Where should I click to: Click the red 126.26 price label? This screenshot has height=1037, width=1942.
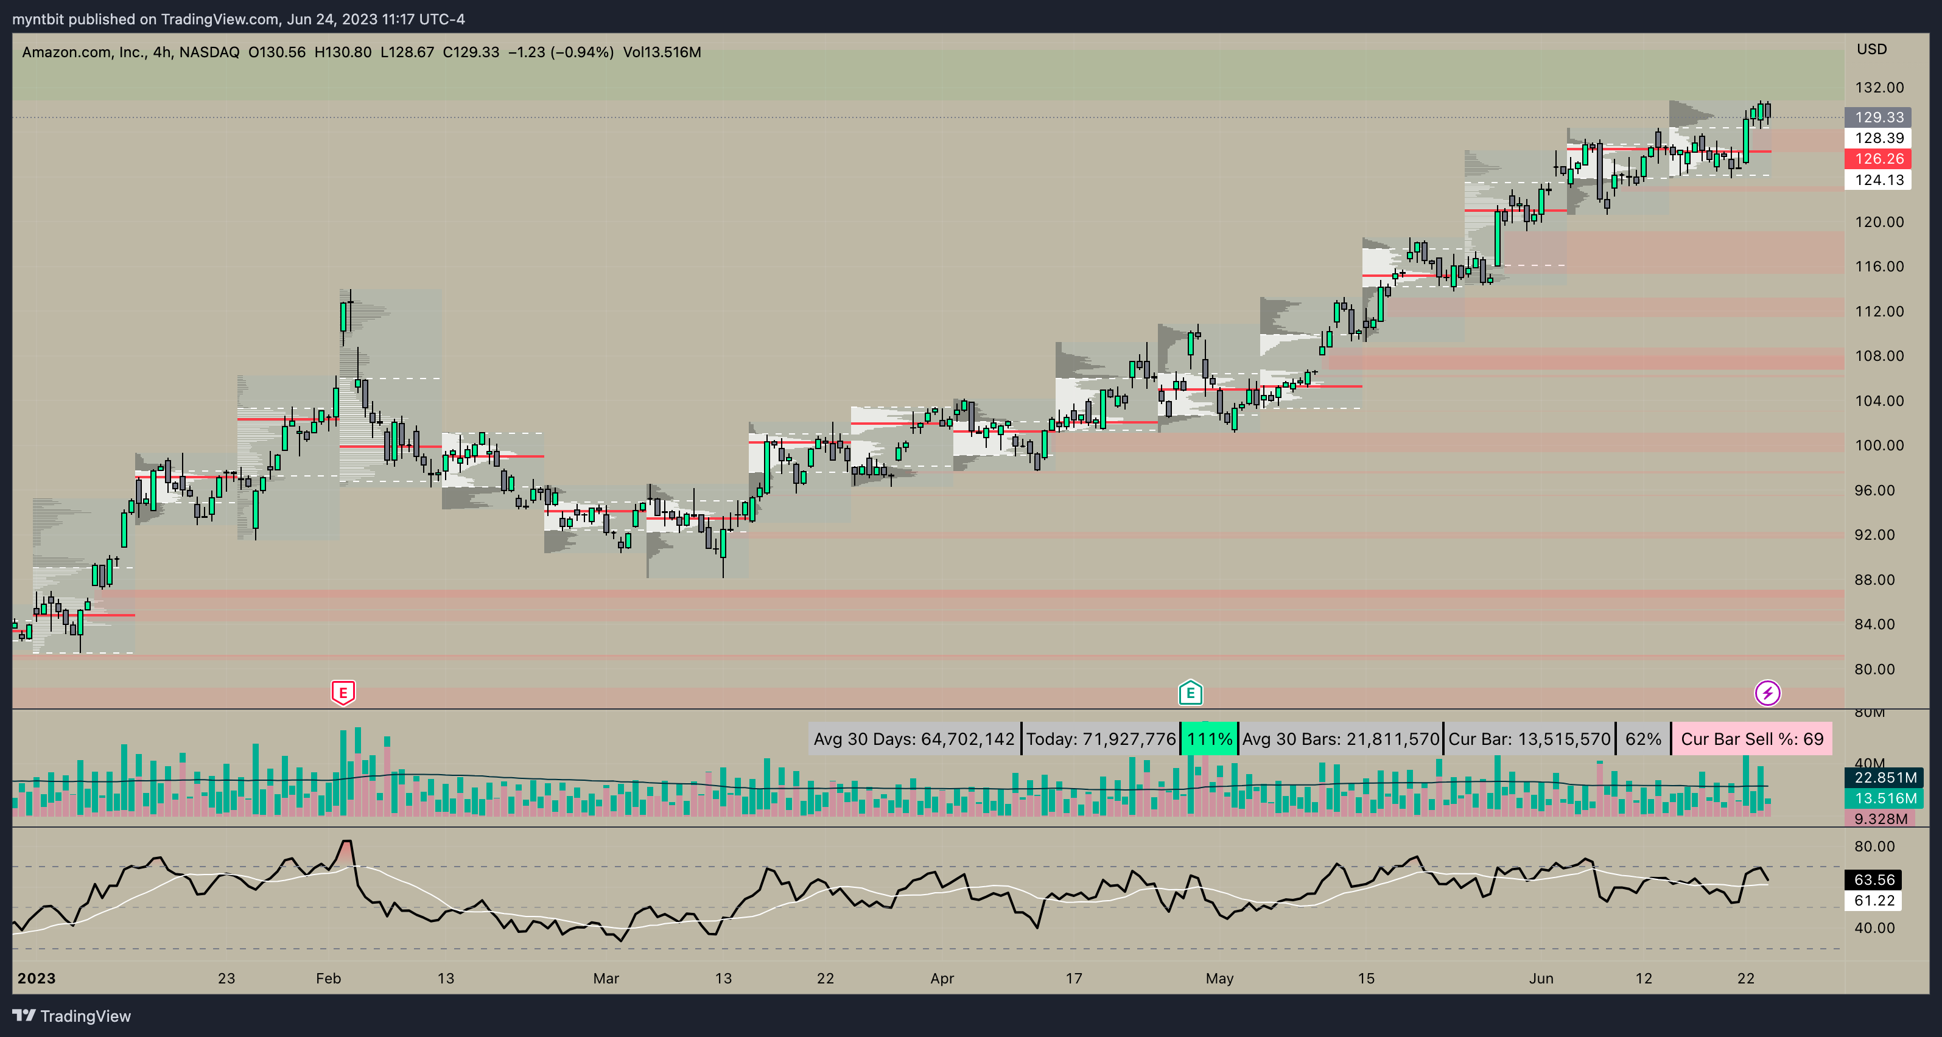pyautogui.click(x=1877, y=159)
